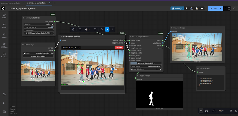Bypass the selected node icon
The width and height of the screenshot is (238, 116).
[x=102, y=29]
